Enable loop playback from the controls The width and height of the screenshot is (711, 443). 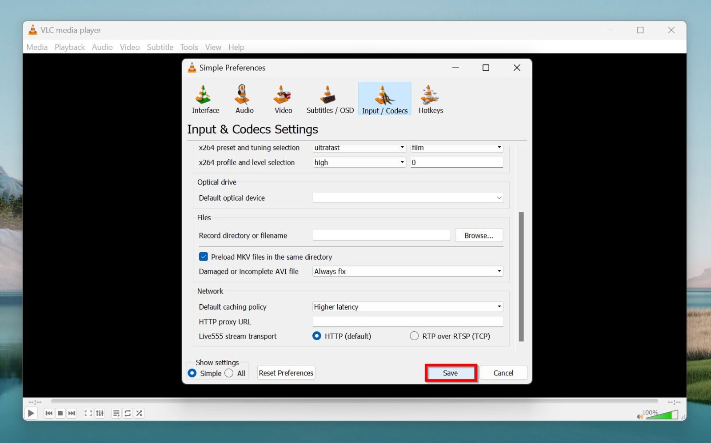(128, 413)
